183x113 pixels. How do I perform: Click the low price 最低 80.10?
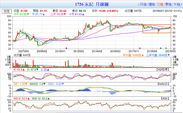(79, 11)
